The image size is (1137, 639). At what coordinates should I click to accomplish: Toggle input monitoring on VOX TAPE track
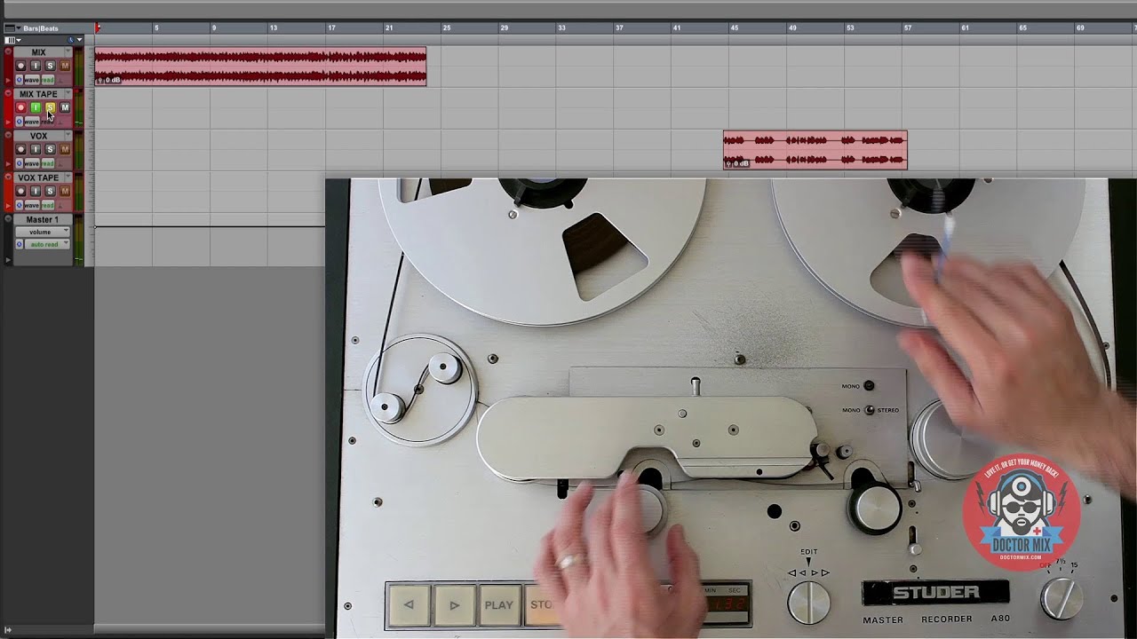pyautogui.click(x=36, y=191)
